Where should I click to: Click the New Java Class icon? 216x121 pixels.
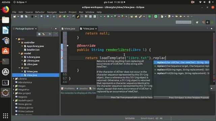point(64,16)
